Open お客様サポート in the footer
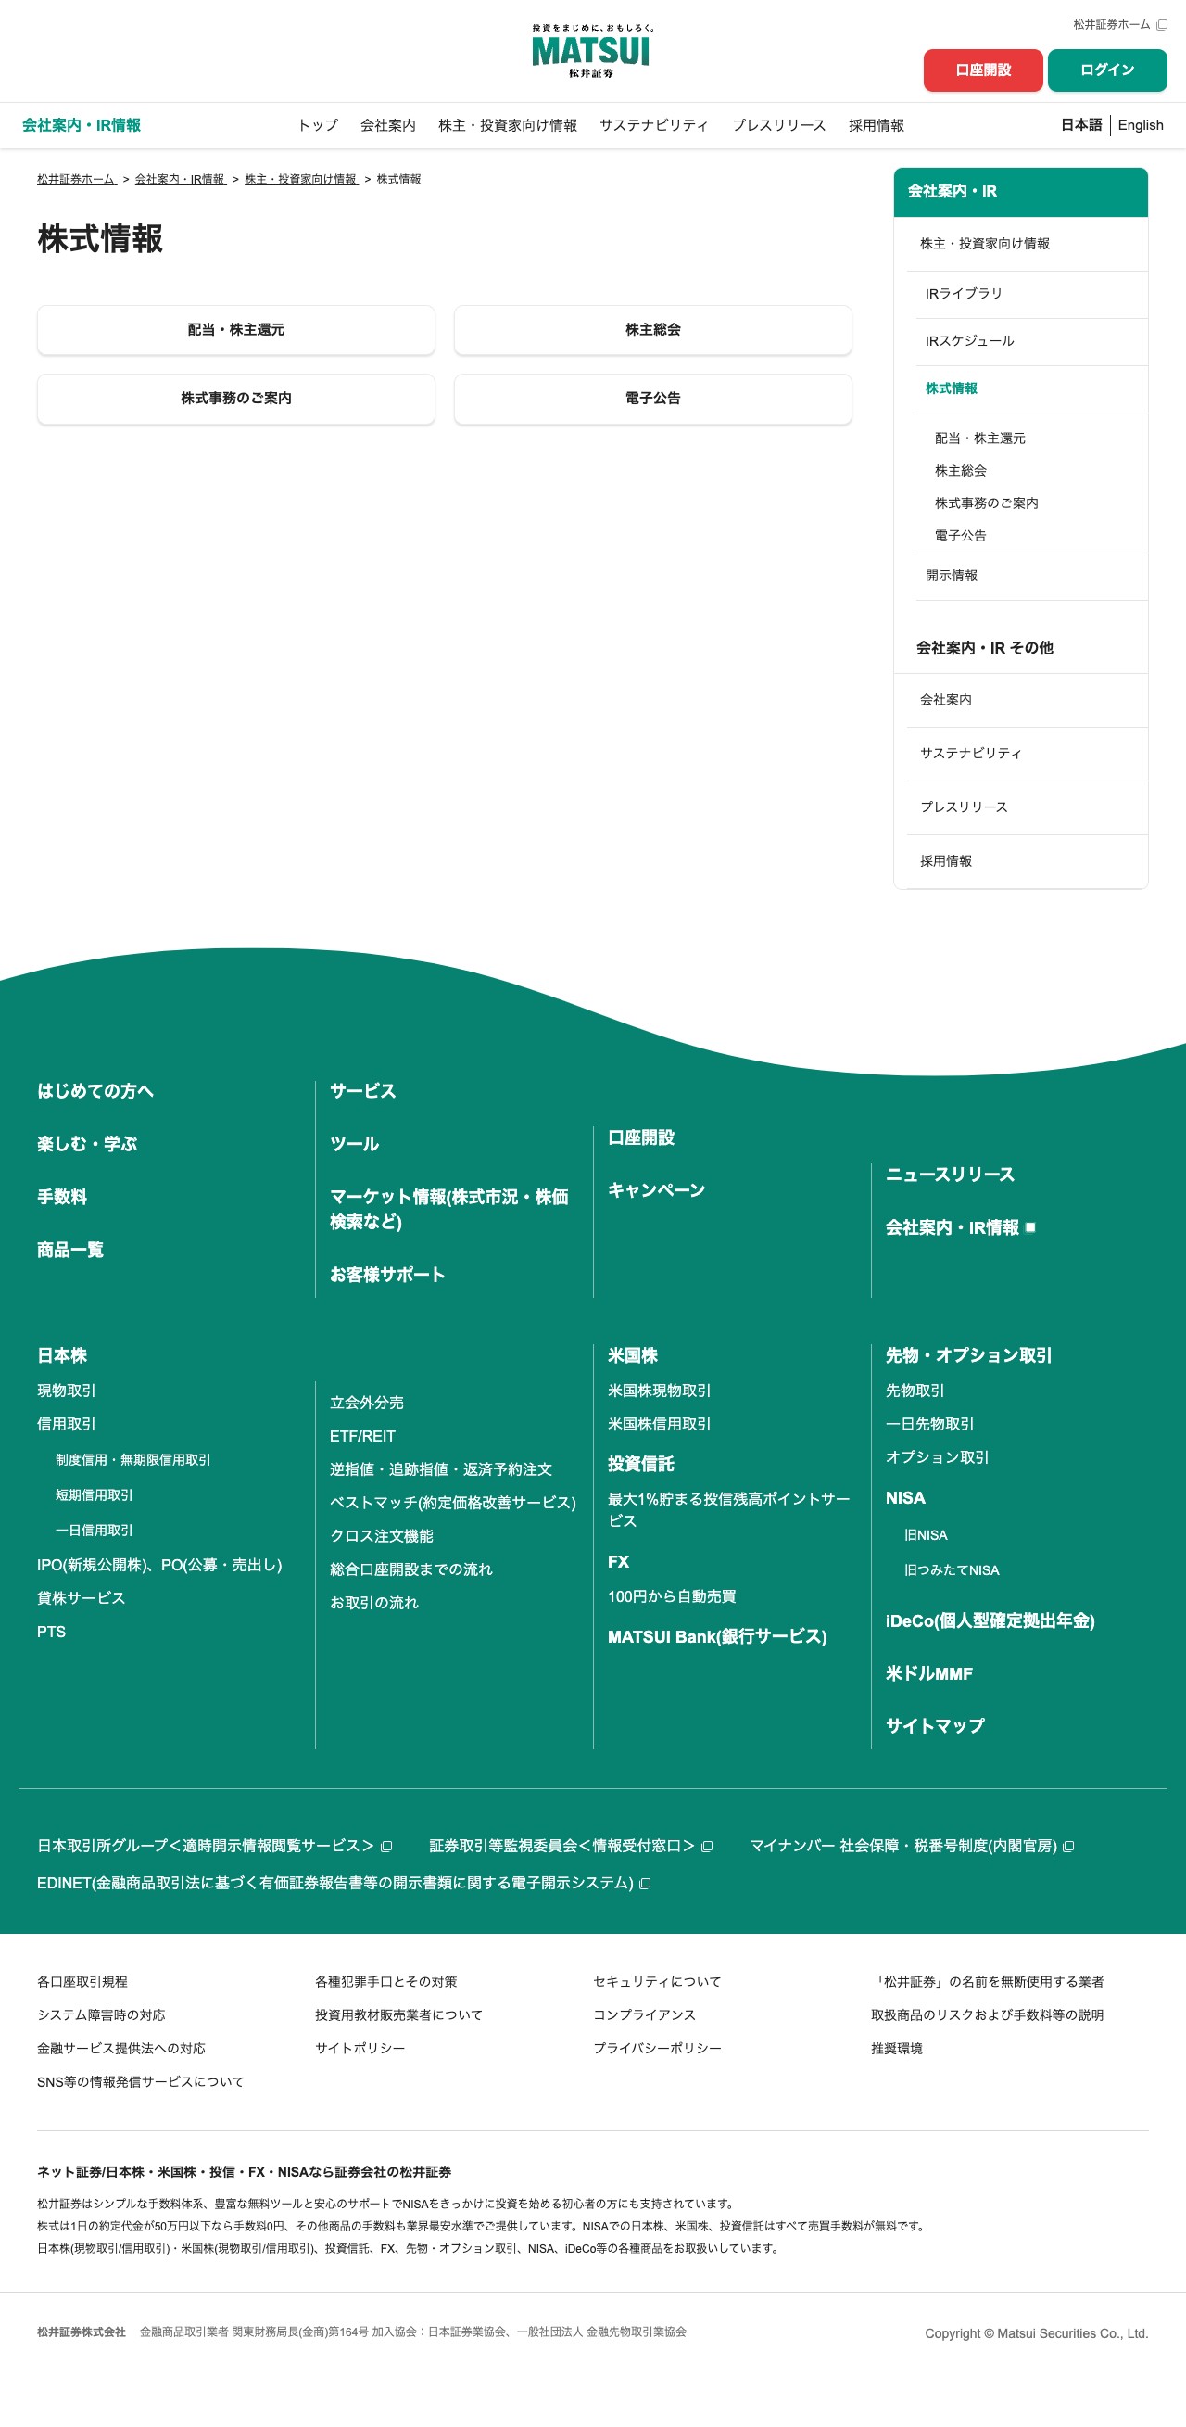This screenshot has height=2427, width=1186. pyautogui.click(x=387, y=1275)
